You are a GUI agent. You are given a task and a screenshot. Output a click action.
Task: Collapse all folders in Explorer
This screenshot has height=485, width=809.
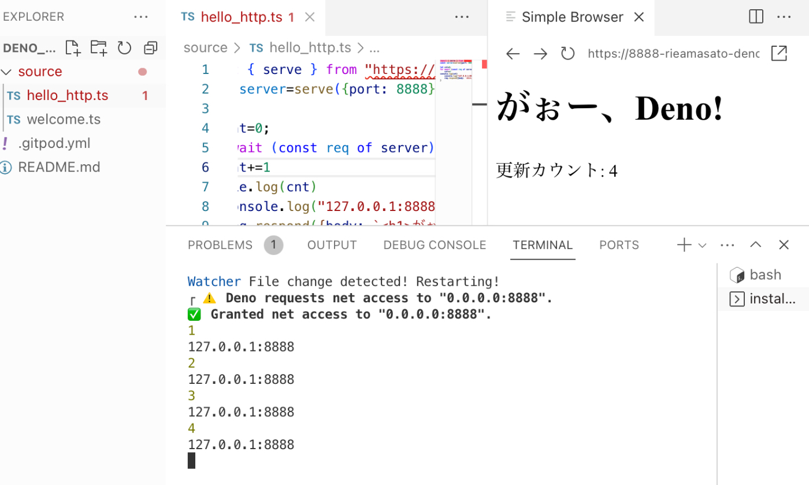click(150, 48)
